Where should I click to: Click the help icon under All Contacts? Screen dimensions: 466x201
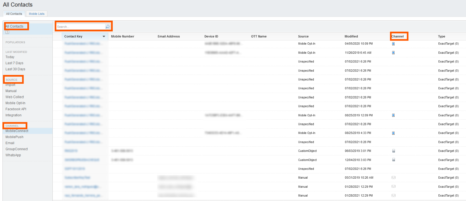(x=7, y=32)
